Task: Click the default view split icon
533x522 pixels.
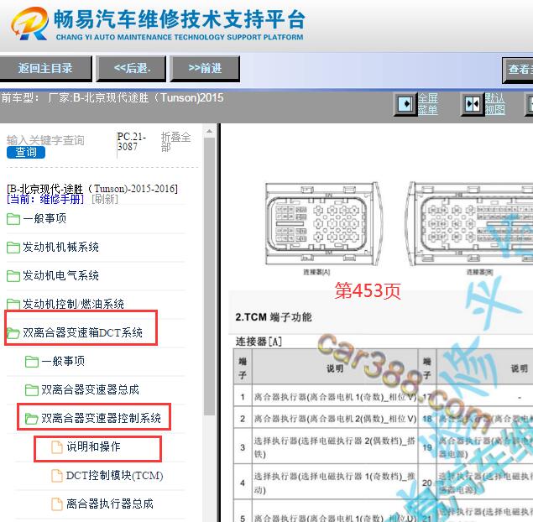Action: coord(473,104)
